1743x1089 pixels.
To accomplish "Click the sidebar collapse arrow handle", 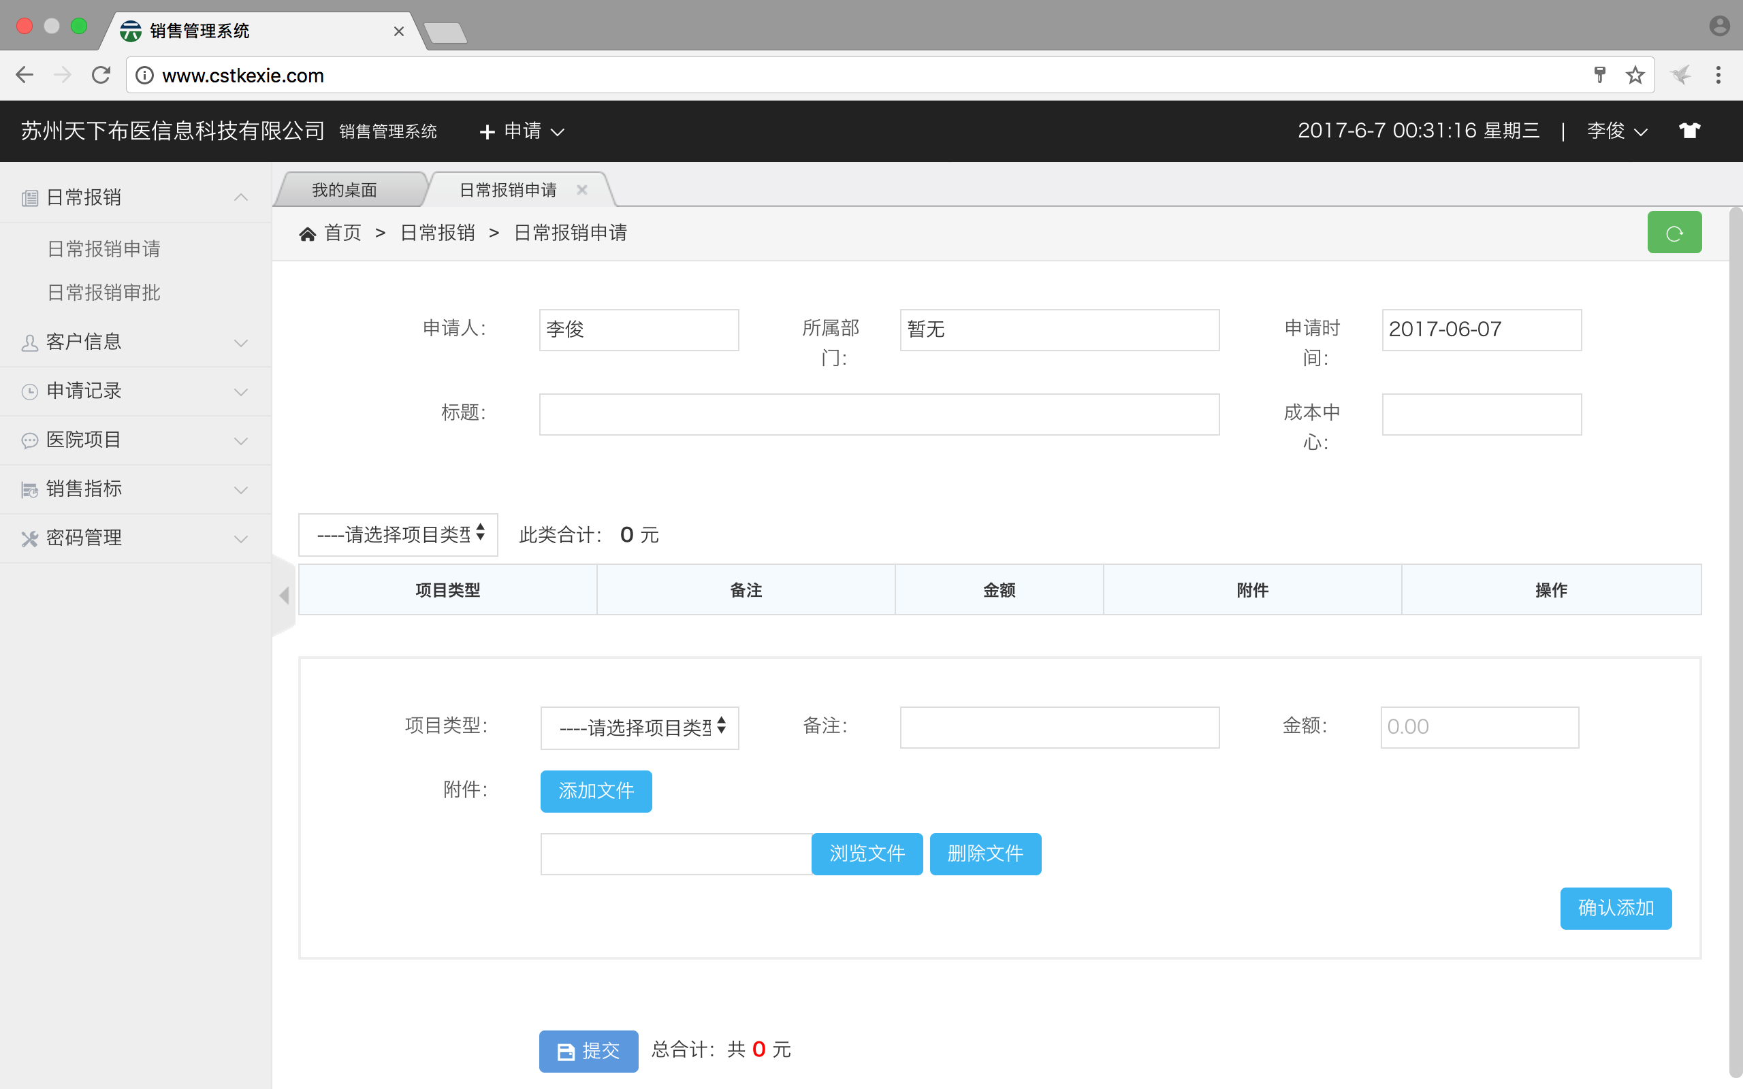I will pyautogui.click(x=284, y=595).
